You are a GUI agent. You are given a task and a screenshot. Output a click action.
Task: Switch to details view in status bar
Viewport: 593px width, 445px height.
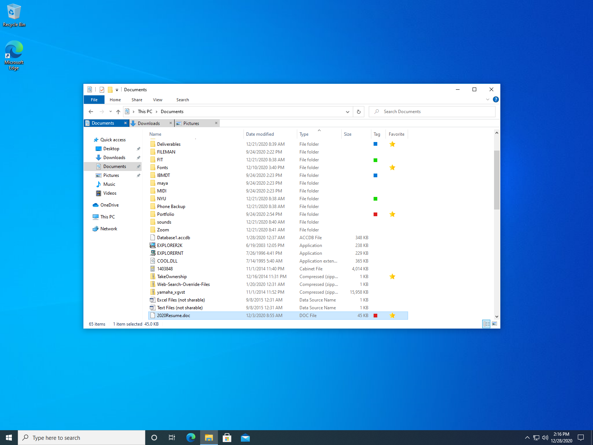(486, 324)
